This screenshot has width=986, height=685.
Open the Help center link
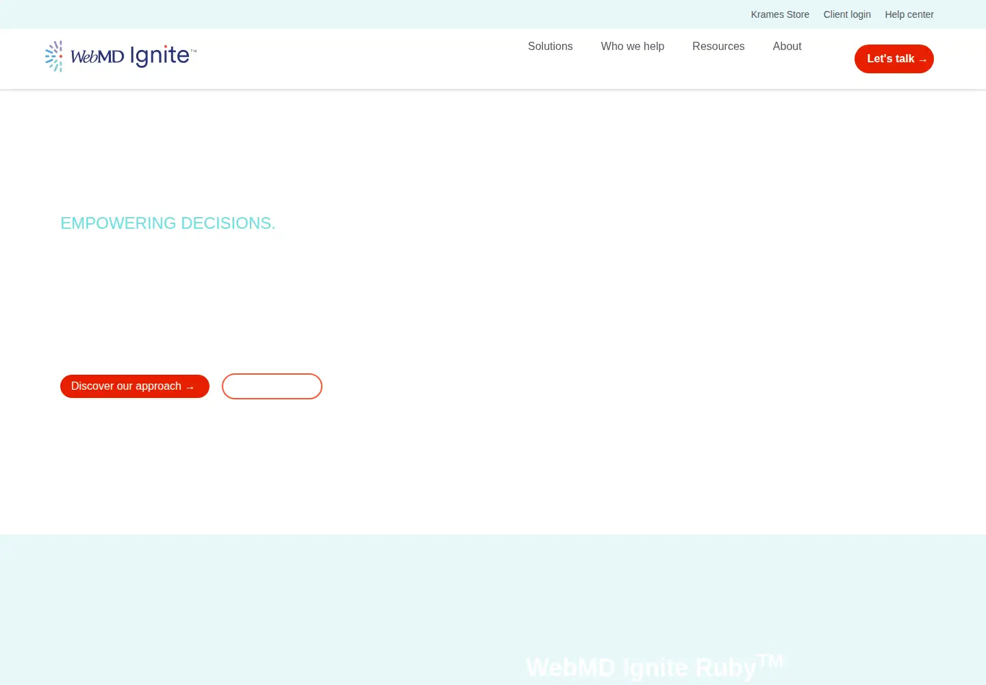pos(909,14)
